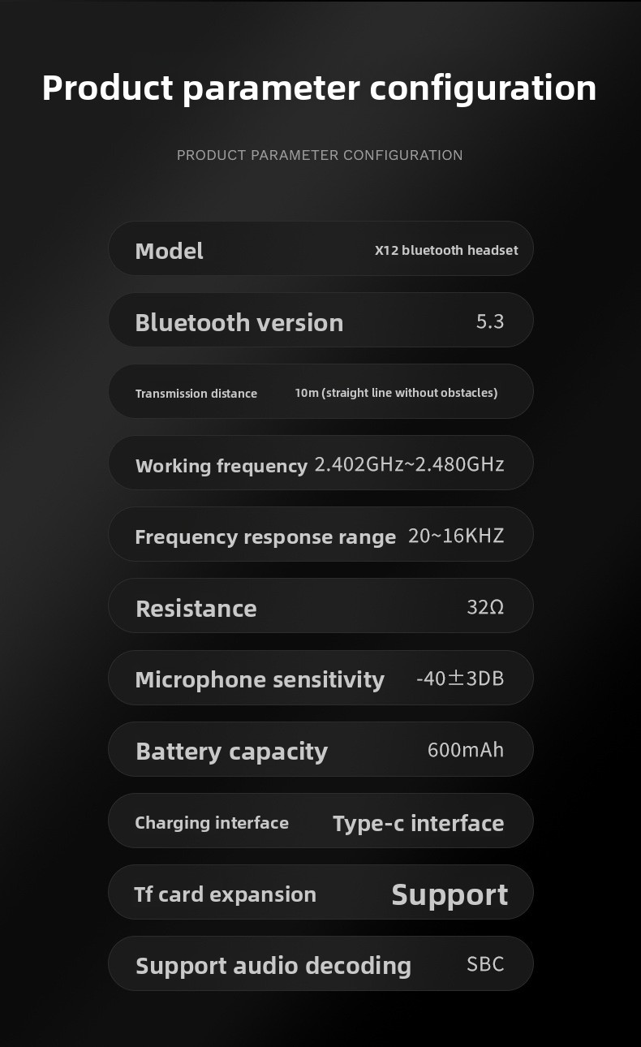
Task: Click the Transmission distance label
Action: pos(196,394)
